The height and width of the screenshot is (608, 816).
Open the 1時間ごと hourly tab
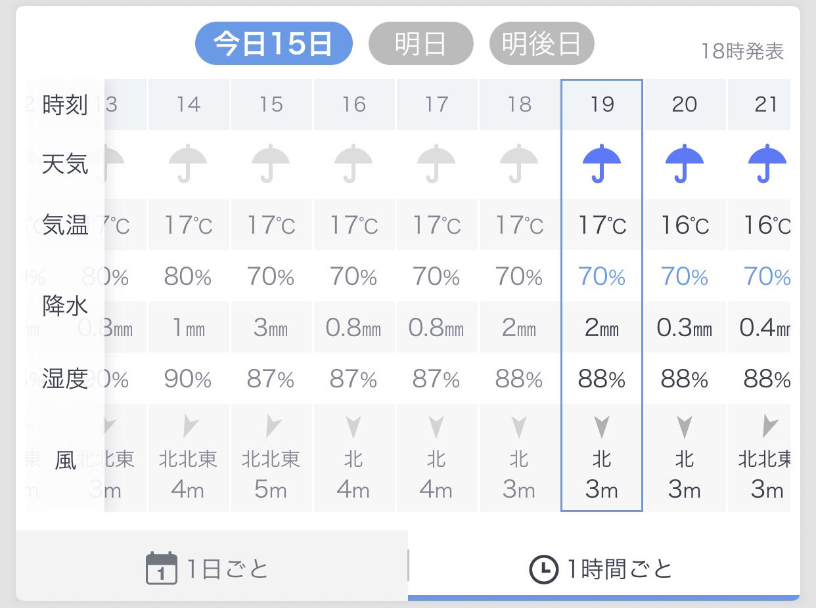(x=603, y=568)
